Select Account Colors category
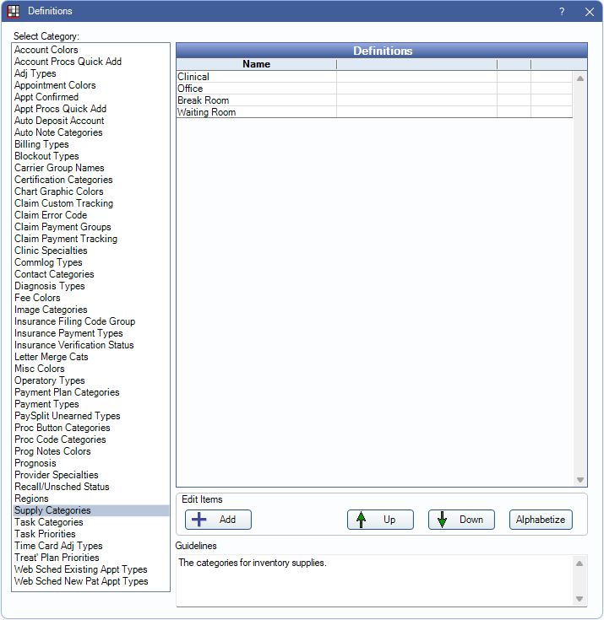Screen dimensions: 604x620 (x=46, y=50)
